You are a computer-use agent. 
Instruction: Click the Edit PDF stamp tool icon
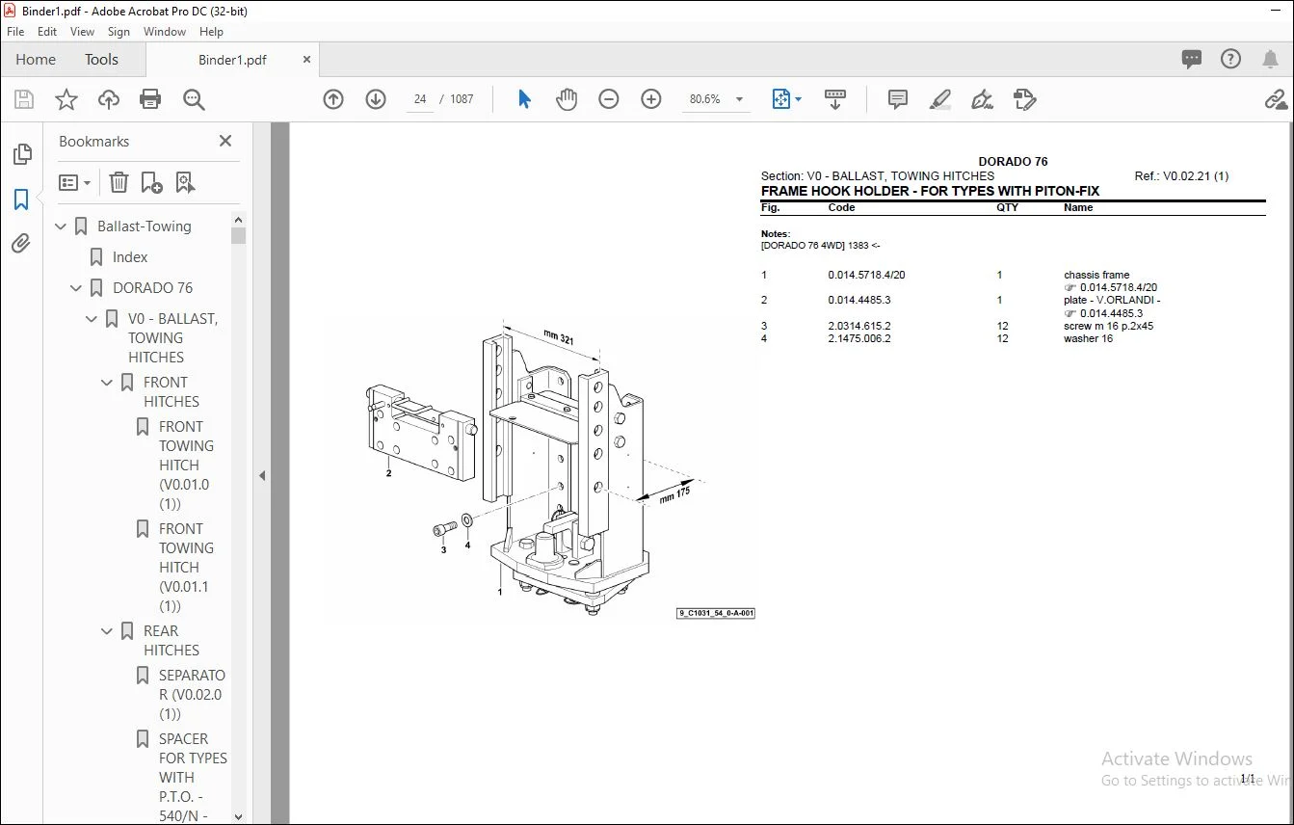coord(1024,99)
